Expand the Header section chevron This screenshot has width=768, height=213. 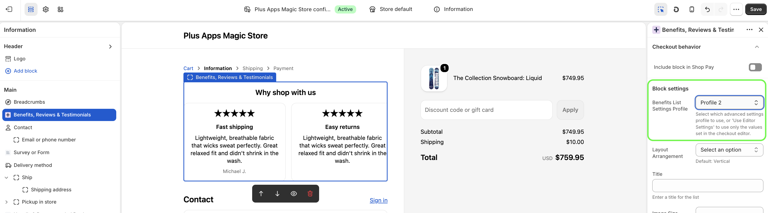click(x=110, y=46)
